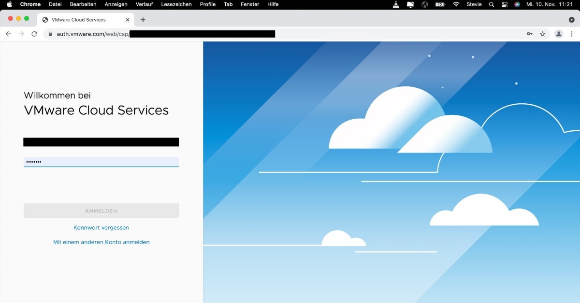Bookmark this page with the star icon
Screen dimensions: 580x303
pos(543,34)
